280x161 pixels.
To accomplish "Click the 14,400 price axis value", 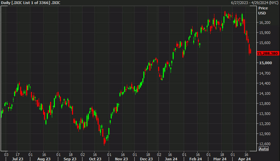I will coord(265,83).
